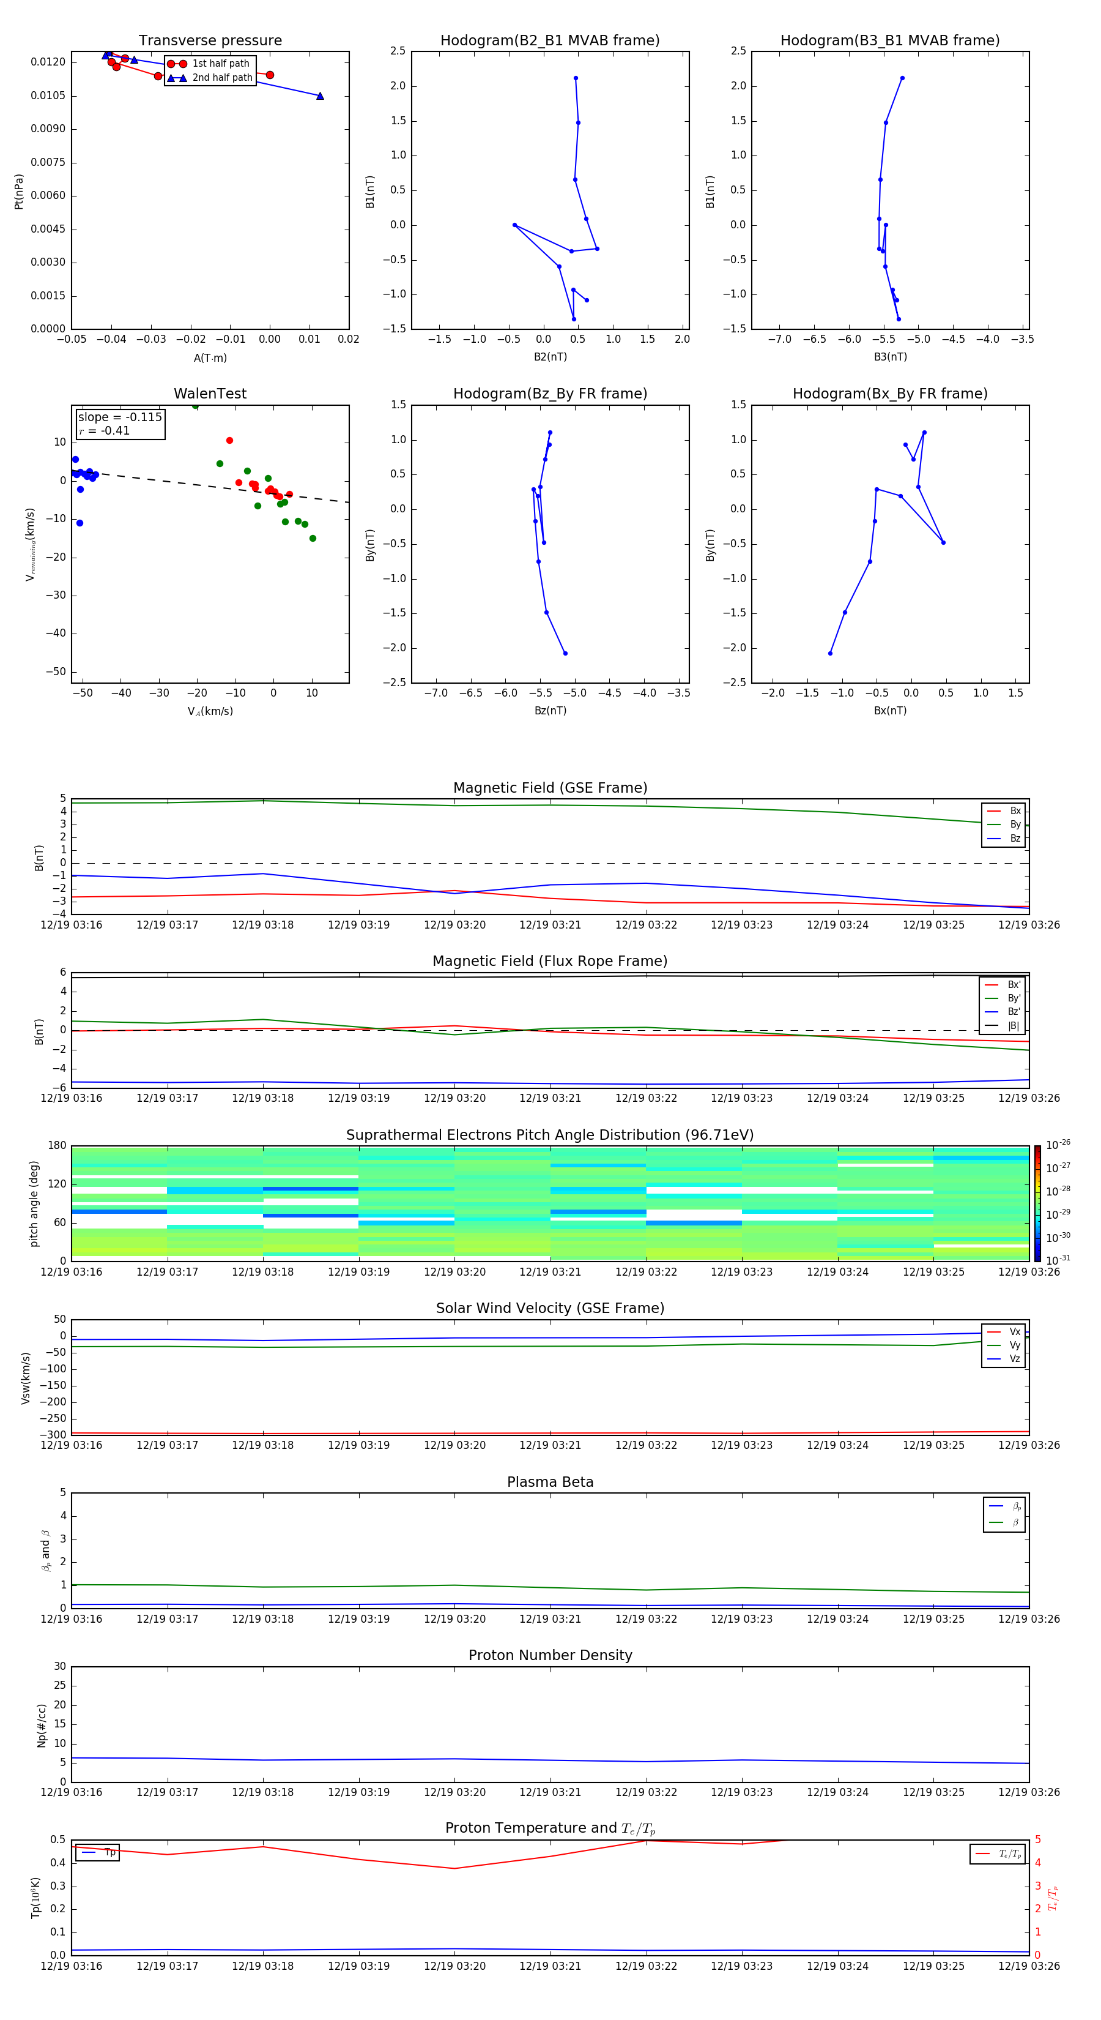Screen dimensions: 1101x2020
Task: Click the 'Proton Number Density' title
Action: coord(550,1656)
